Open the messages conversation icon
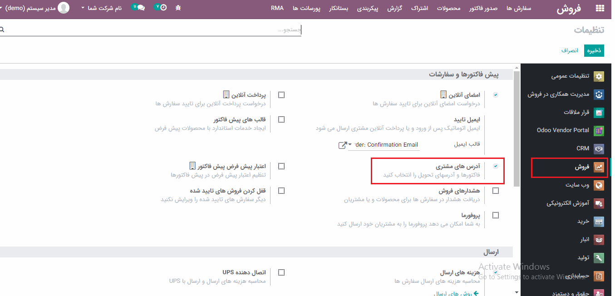Screen dimensions: 615x296 [141, 8]
